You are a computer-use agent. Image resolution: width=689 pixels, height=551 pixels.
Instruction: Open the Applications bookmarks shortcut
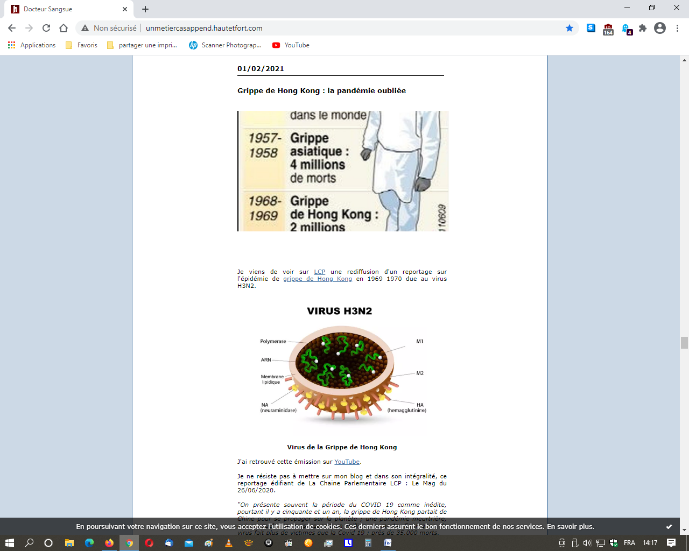coord(32,45)
